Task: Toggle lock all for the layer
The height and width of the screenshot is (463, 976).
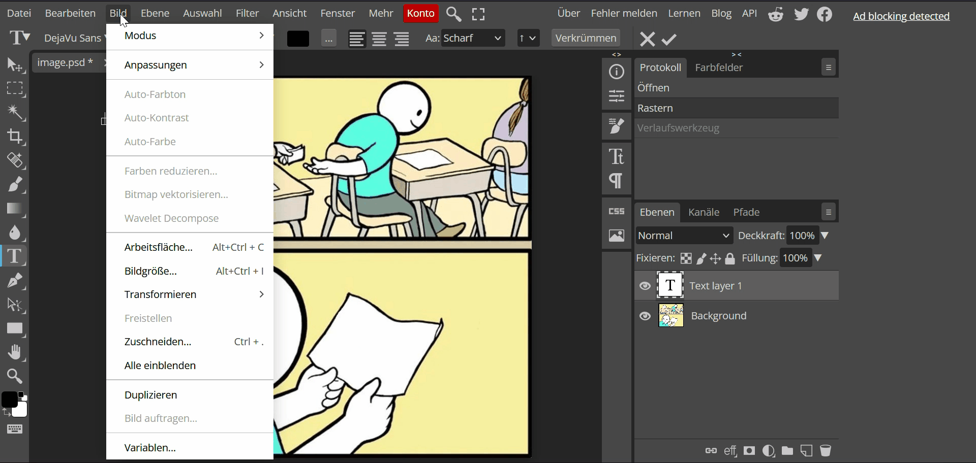Action: click(730, 258)
